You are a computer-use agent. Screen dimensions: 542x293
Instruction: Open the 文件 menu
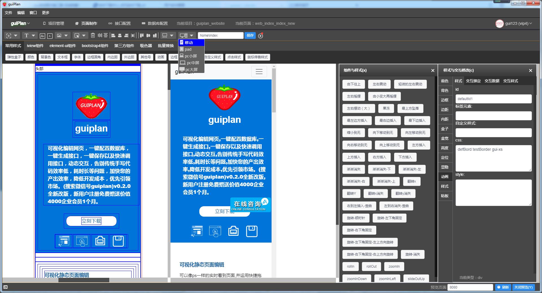tap(8, 13)
